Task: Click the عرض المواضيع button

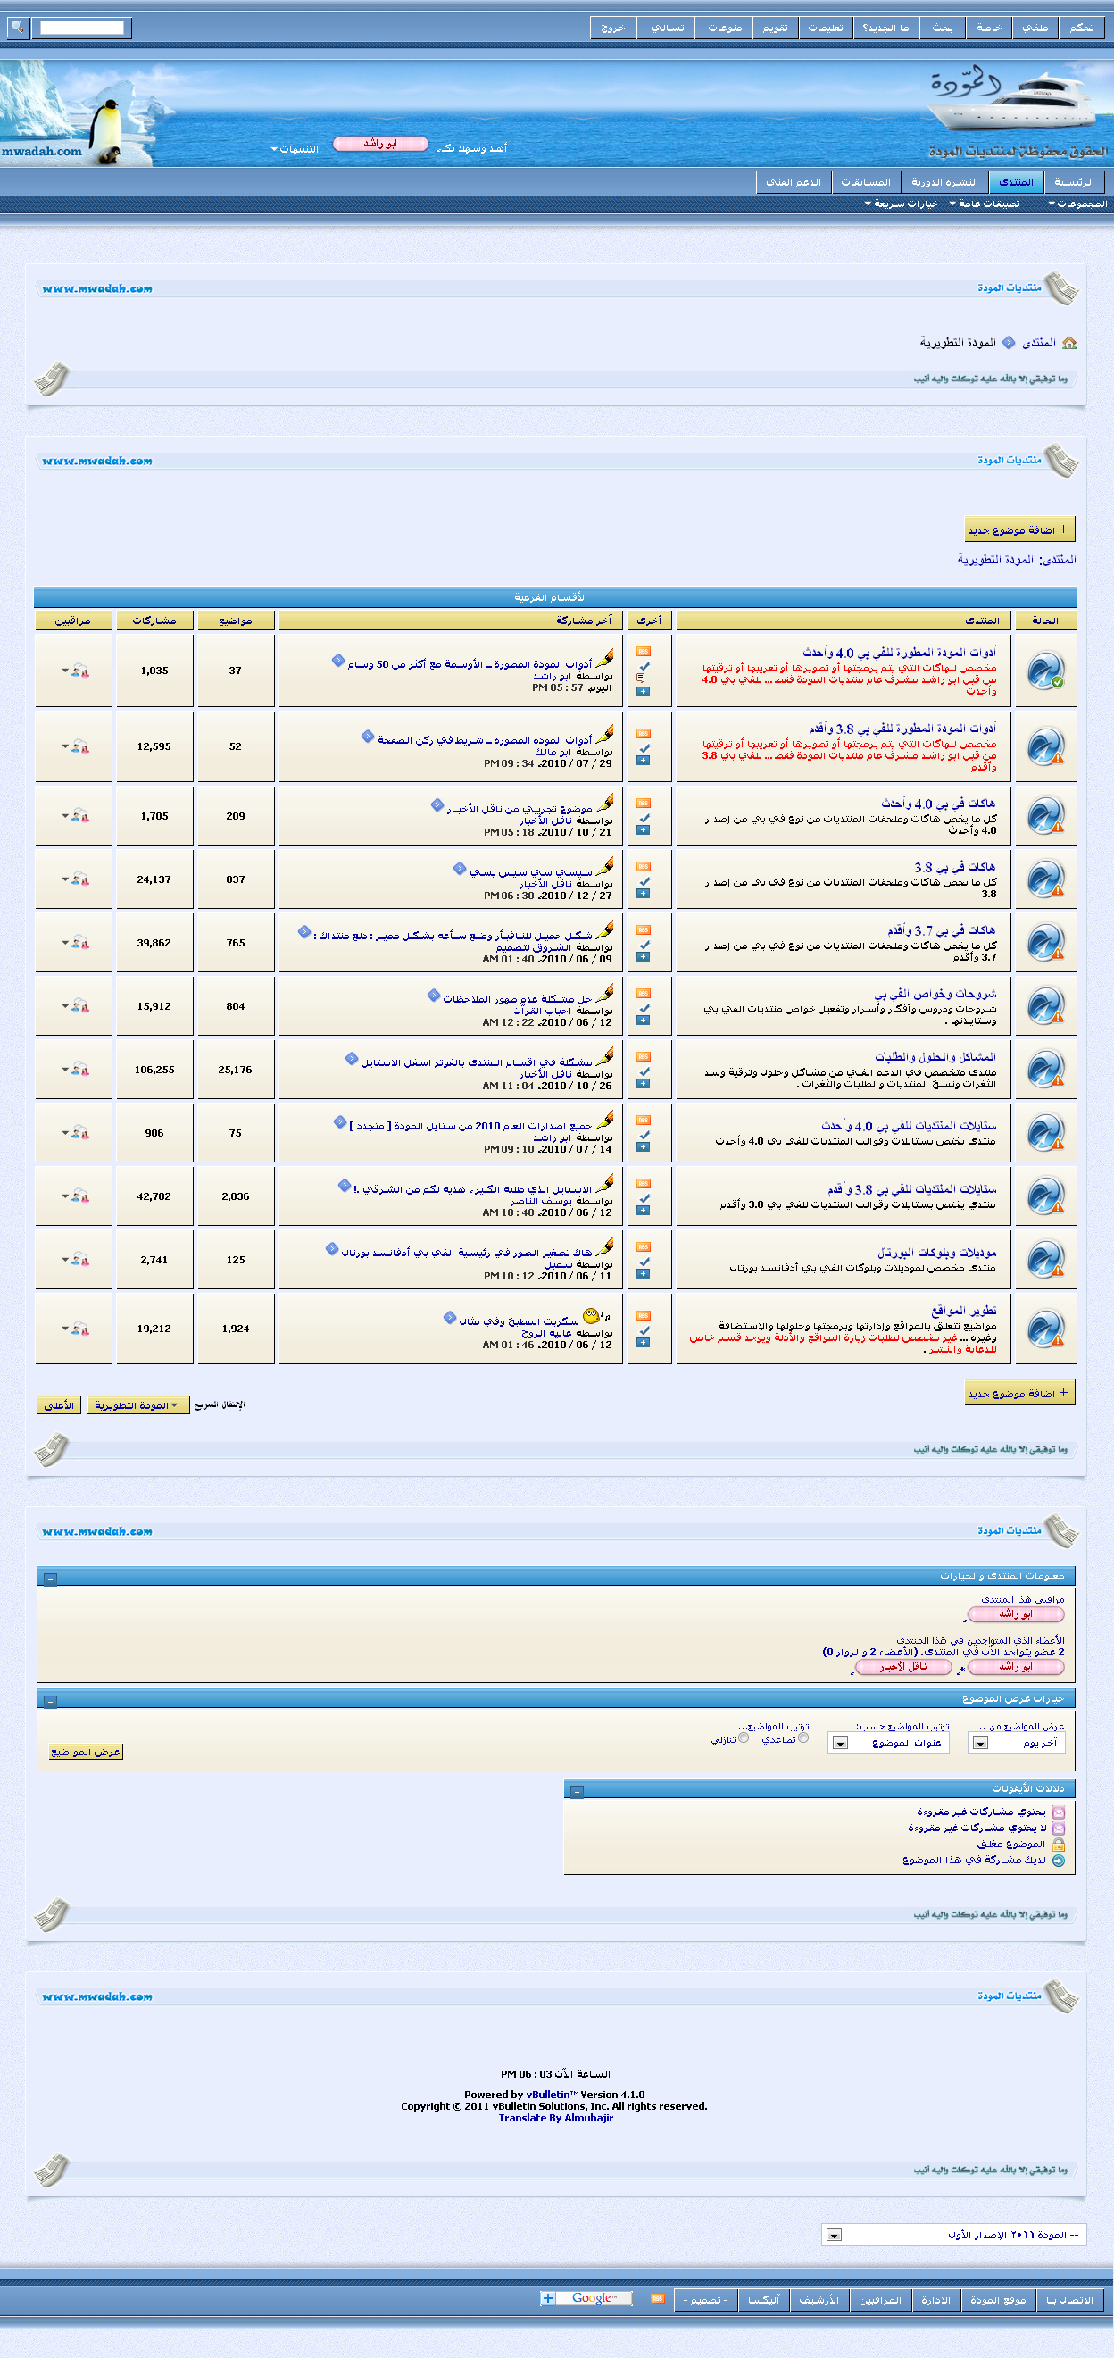Action: (86, 1752)
